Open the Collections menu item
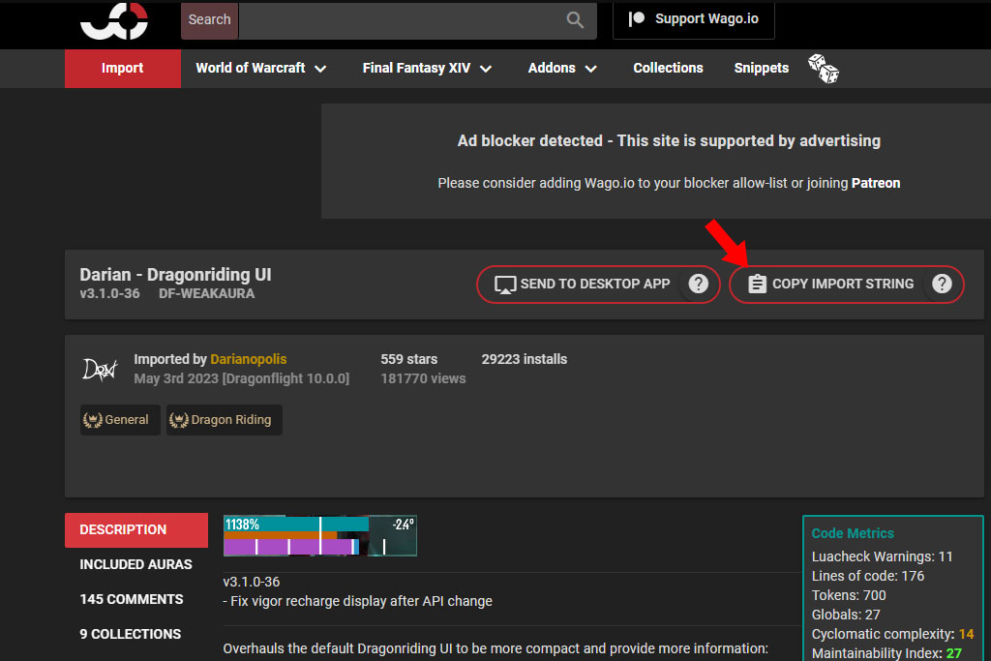This screenshot has width=991, height=661. pyautogui.click(x=668, y=69)
